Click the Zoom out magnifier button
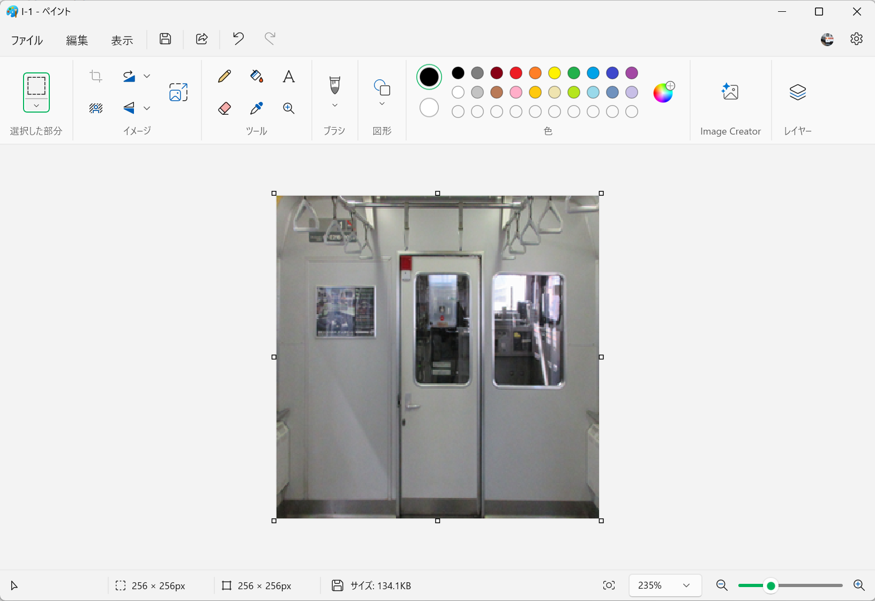 pyautogui.click(x=722, y=585)
